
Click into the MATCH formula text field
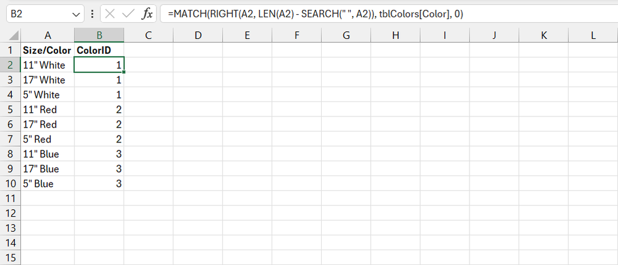pos(371,14)
